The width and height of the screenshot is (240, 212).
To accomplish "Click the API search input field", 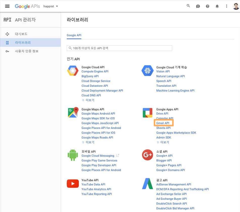I will (x=119, y=48).
